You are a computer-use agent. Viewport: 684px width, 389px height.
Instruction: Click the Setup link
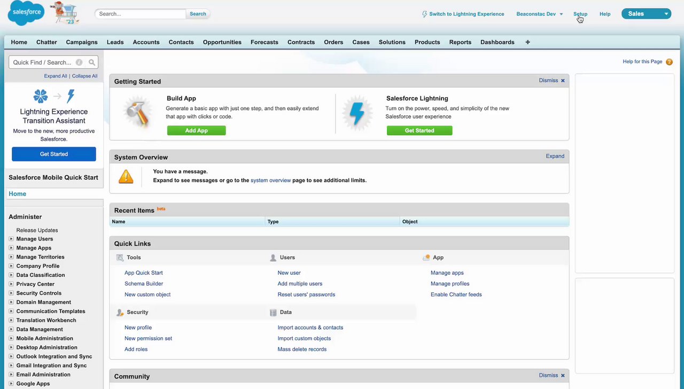(x=580, y=14)
